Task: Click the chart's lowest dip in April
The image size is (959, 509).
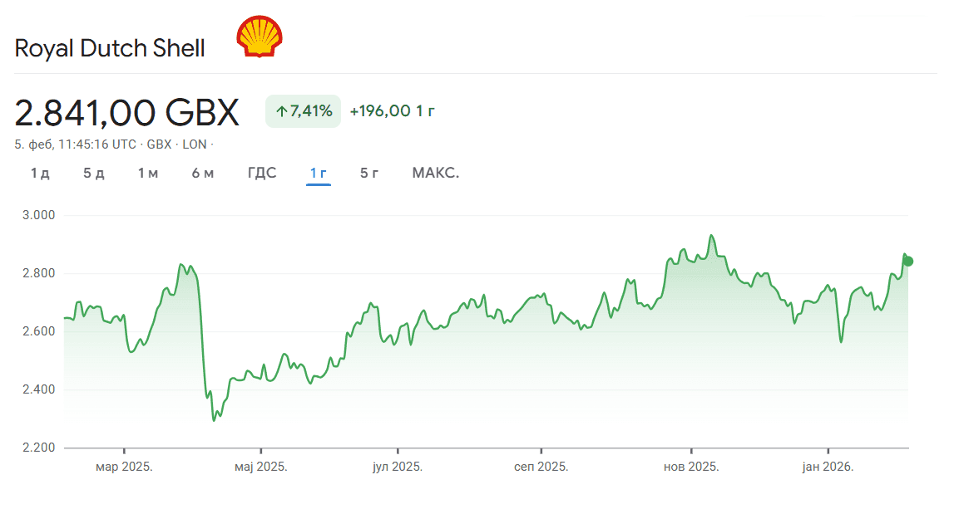Action: pyautogui.click(x=215, y=419)
